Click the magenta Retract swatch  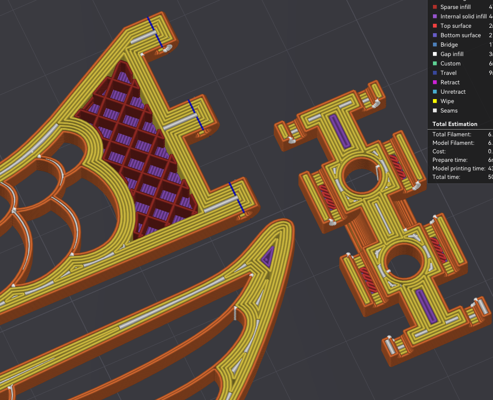pyautogui.click(x=434, y=83)
